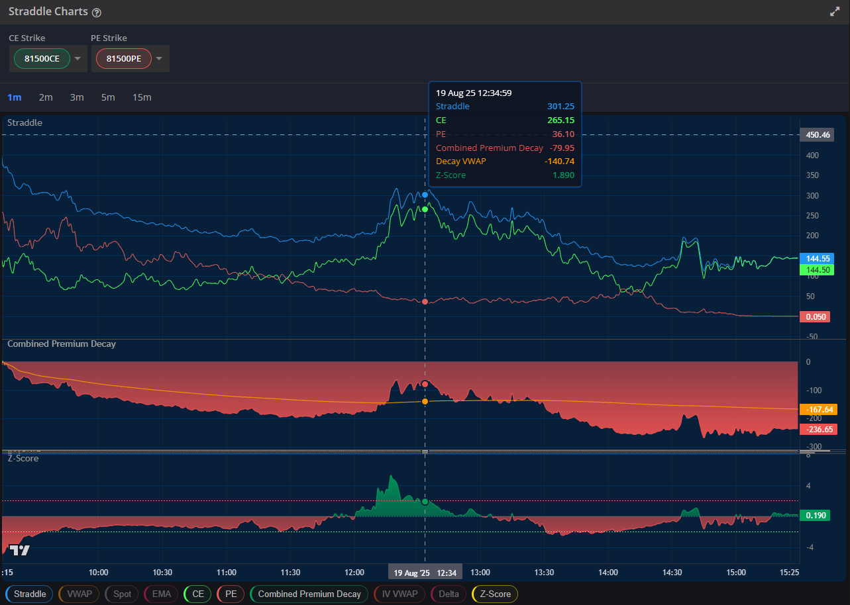850x605 pixels.
Task: Click the 19 Aug '25 12:34 time marker
Action: point(425,571)
